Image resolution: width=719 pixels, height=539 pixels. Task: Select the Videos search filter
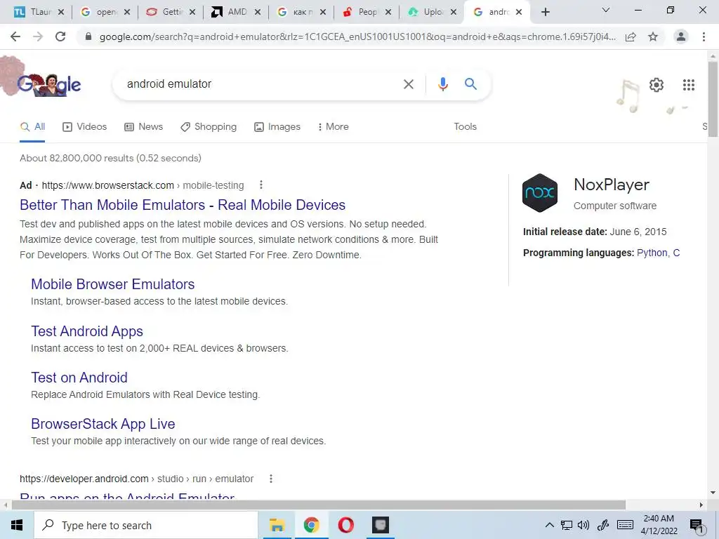(x=84, y=127)
